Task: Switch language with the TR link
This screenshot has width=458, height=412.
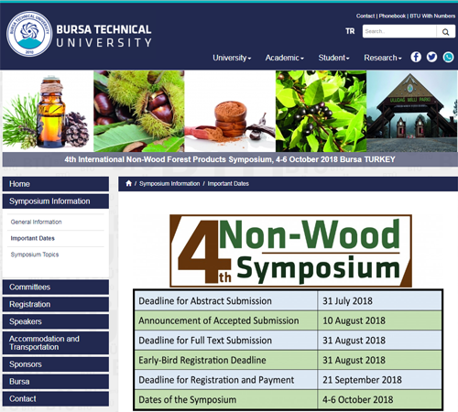Action: 350,31
